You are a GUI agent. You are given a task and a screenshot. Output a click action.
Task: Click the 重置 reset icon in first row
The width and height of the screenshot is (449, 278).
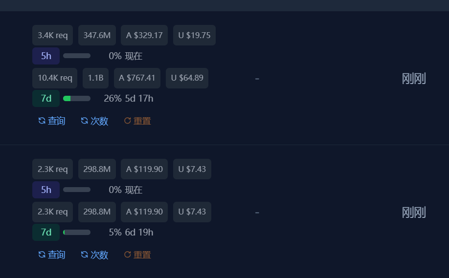click(128, 121)
